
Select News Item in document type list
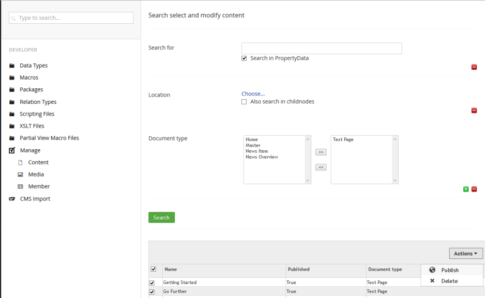coord(256,151)
